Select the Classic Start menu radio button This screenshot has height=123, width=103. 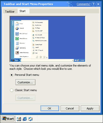click(11, 90)
